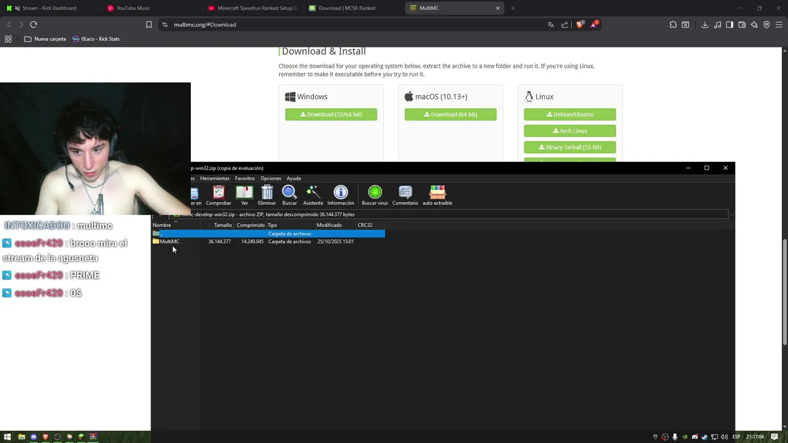Image resolution: width=788 pixels, height=443 pixels.
Task: Open the notifications icon in system tray
Action: 774,437
